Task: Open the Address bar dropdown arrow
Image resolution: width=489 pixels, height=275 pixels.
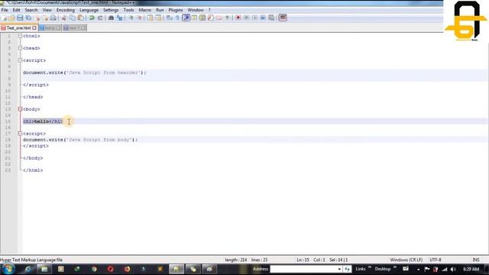Action: (339, 269)
